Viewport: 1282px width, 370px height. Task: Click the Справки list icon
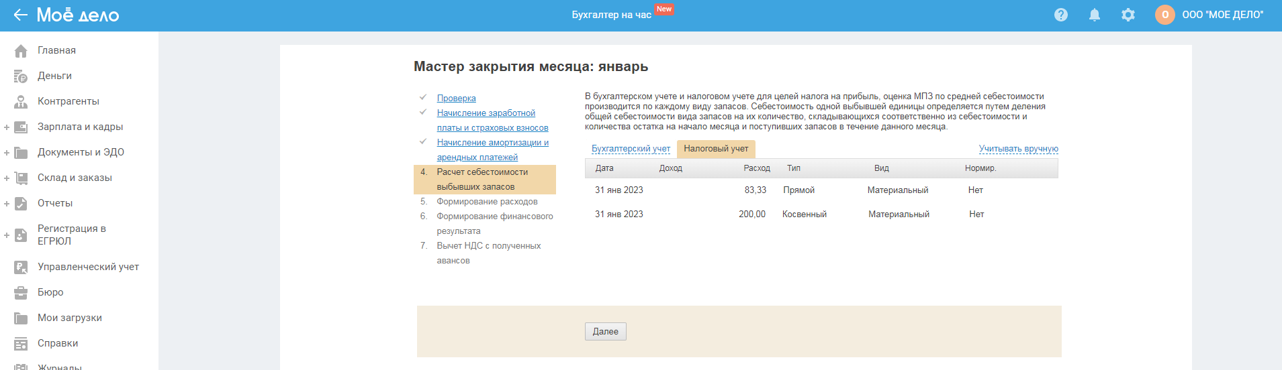21,344
